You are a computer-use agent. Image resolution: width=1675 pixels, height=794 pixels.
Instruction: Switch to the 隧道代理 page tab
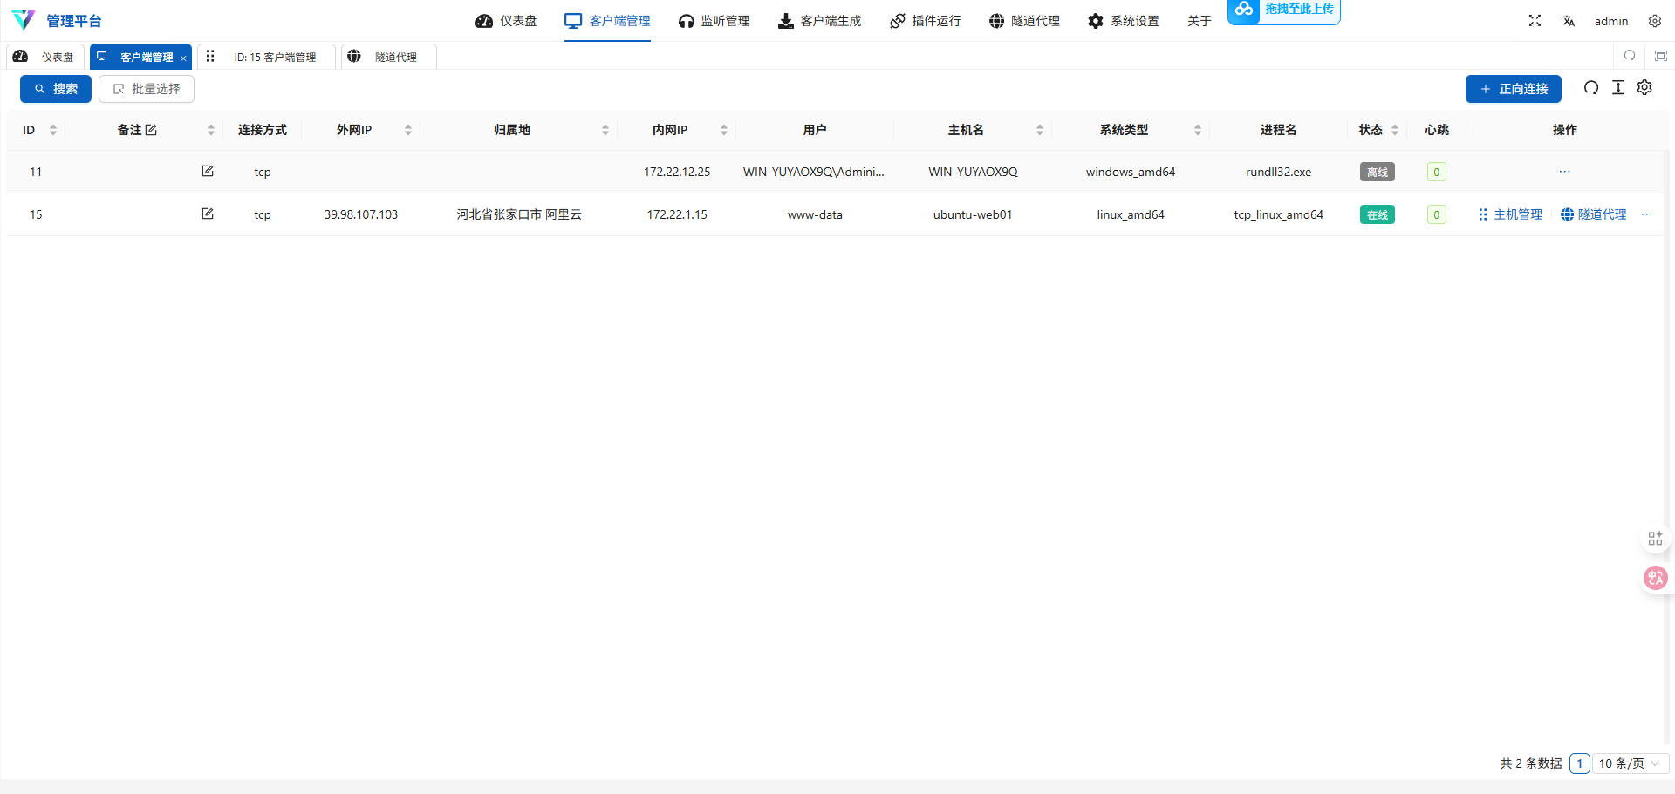tap(389, 57)
